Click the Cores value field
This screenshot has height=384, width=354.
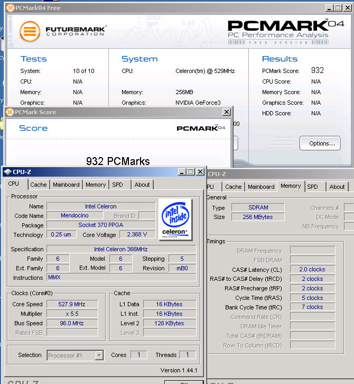(x=139, y=355)
